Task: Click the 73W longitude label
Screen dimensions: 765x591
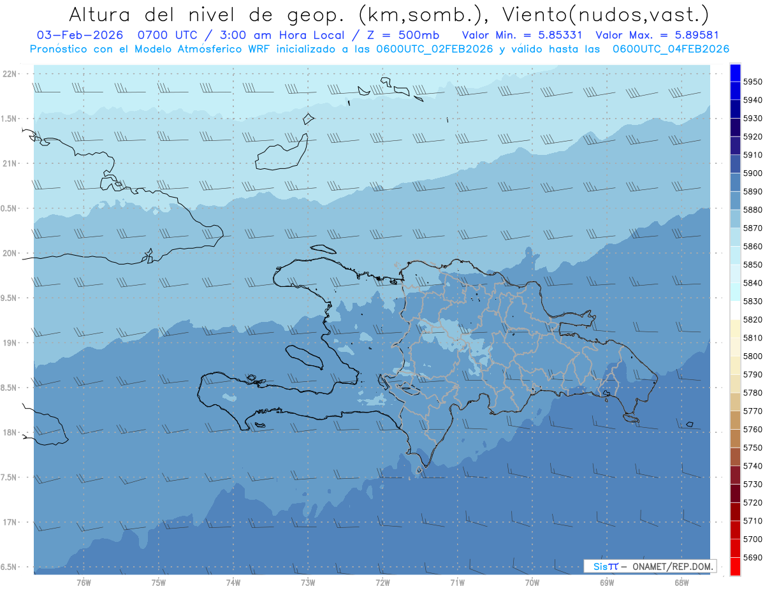Action: 308,582
